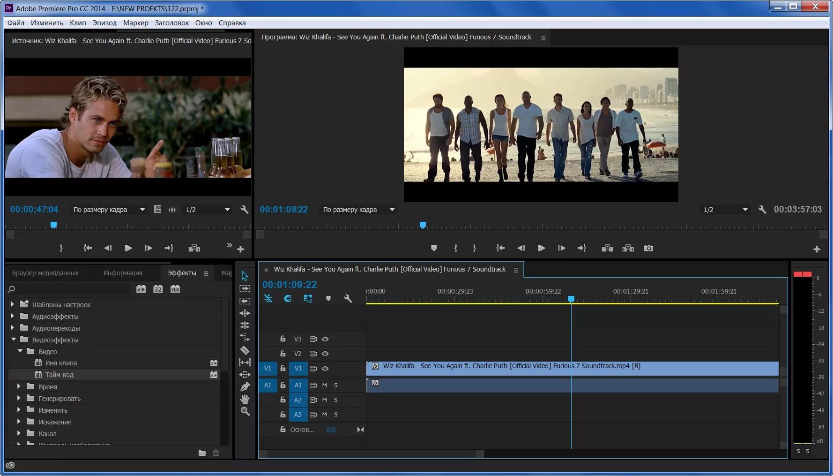Mute audio track A3

[324, 415]
